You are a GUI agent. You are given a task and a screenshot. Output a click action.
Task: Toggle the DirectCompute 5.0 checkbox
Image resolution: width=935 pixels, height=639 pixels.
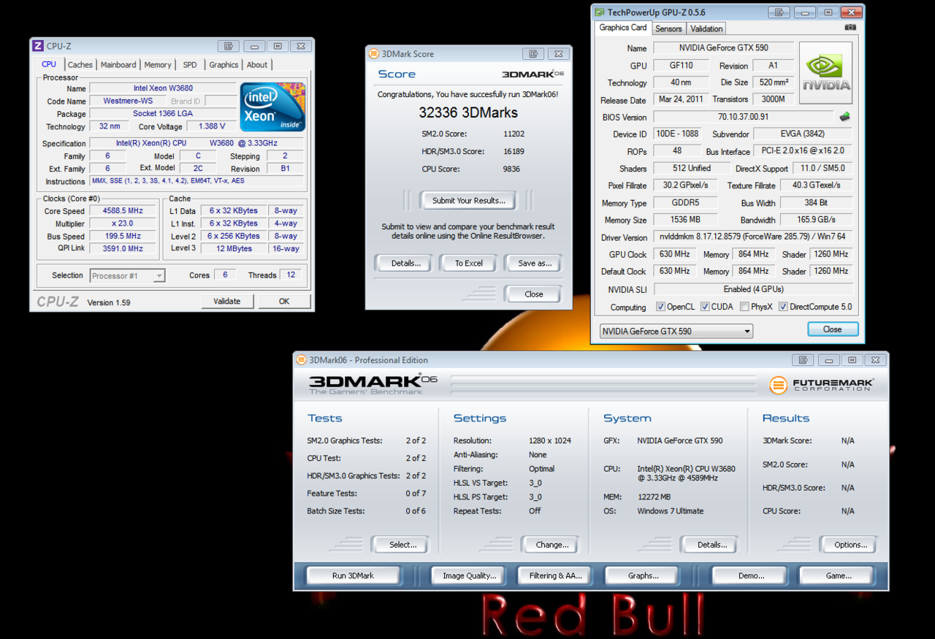click(x=783, y=307)
